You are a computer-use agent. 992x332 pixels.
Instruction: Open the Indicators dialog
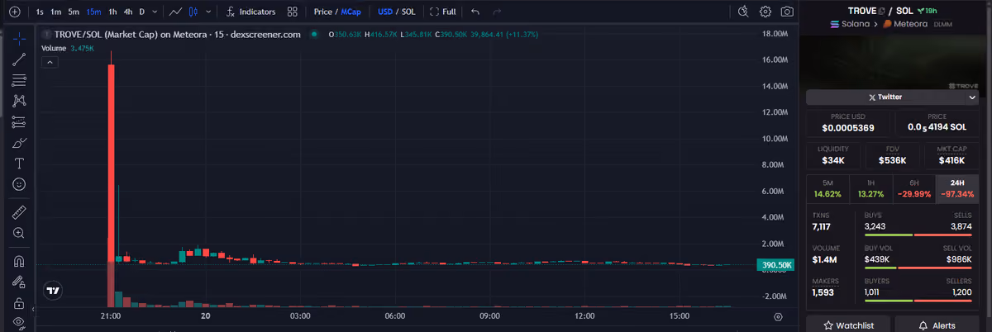251,12
